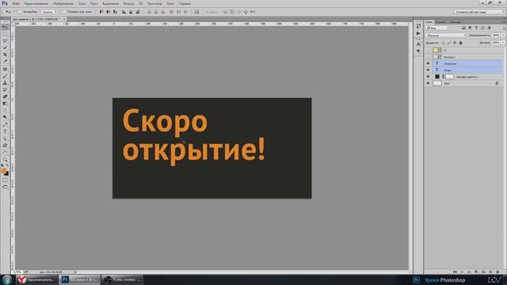The width and height of the screenshot is (507, 285).
Task: Hide the открытие text layer
Action: pos(428,63)
